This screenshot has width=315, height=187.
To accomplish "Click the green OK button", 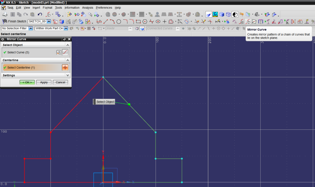I will [27, 82].
